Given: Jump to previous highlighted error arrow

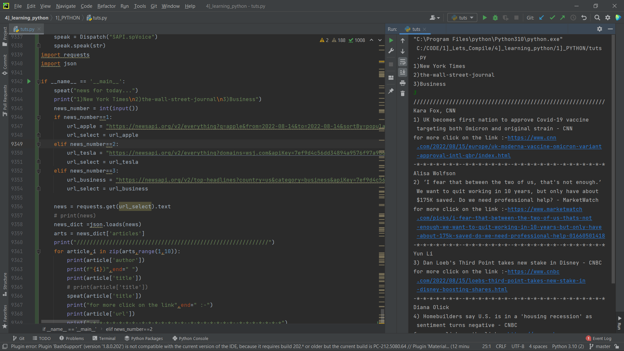Looking at the screenshot, I should [371, 40].
